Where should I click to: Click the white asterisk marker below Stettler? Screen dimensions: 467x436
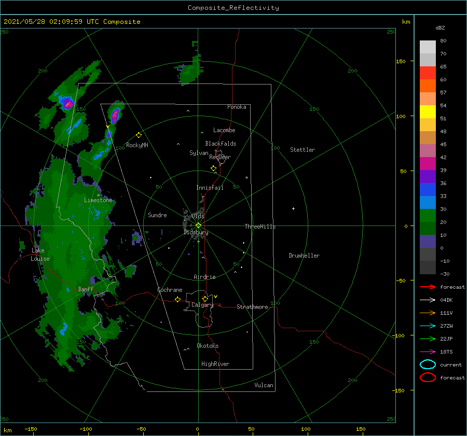246,178
